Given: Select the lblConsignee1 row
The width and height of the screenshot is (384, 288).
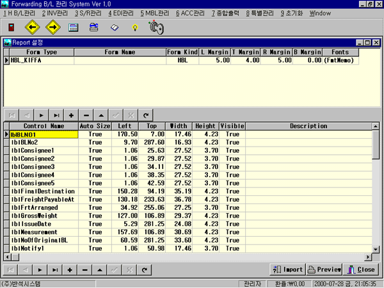Looking at the screenshot, I should pos(188,150).
